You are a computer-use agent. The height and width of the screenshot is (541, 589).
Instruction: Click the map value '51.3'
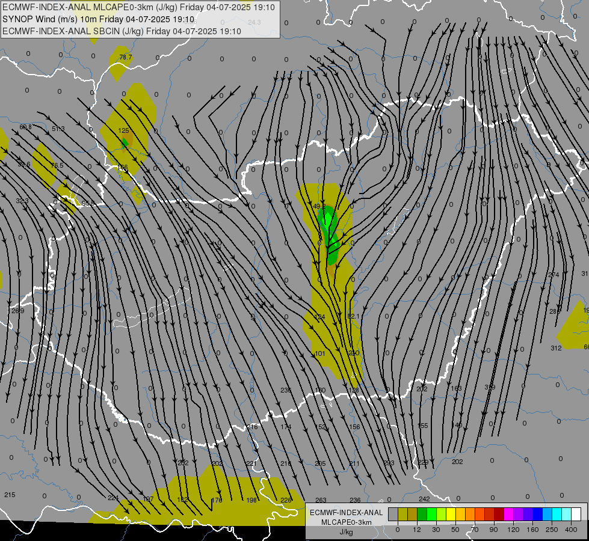58,129
